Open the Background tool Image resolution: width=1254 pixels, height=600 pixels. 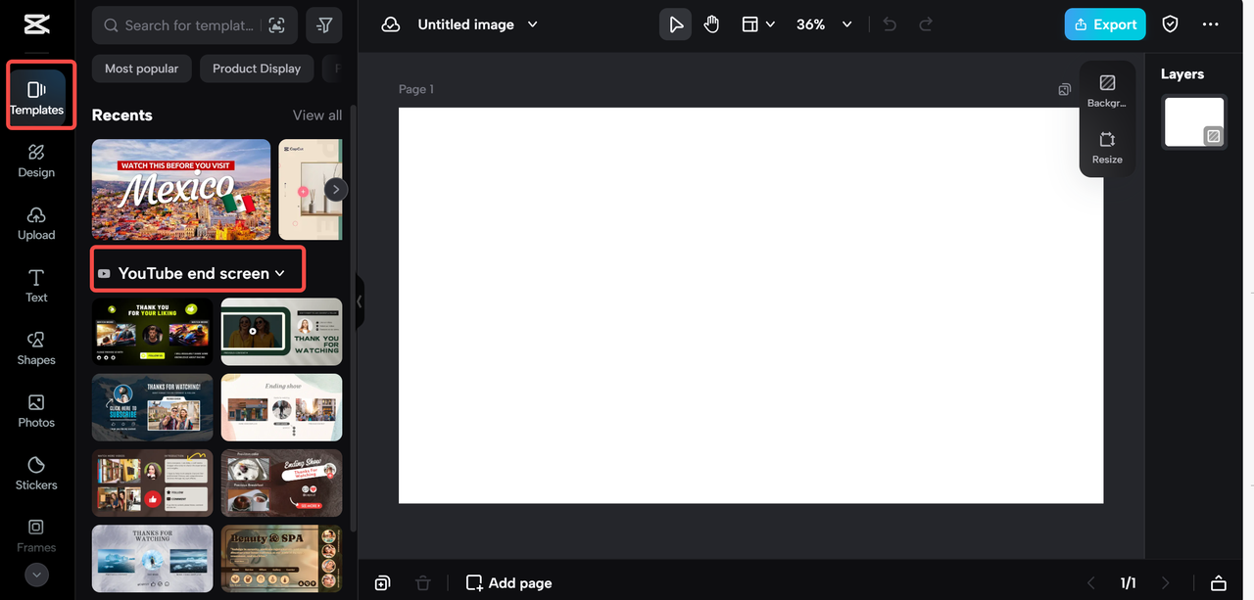(1107, 91)
